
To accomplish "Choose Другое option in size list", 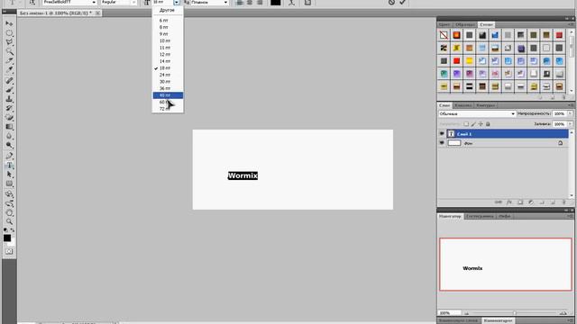I will point(168,10).
